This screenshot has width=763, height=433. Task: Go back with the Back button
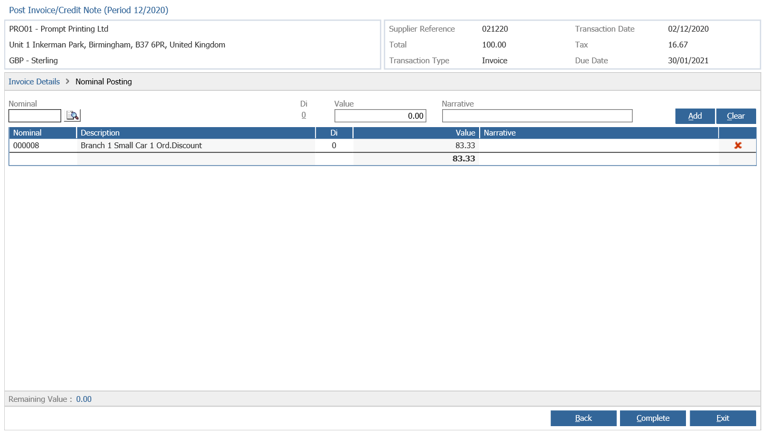(584, 418)
